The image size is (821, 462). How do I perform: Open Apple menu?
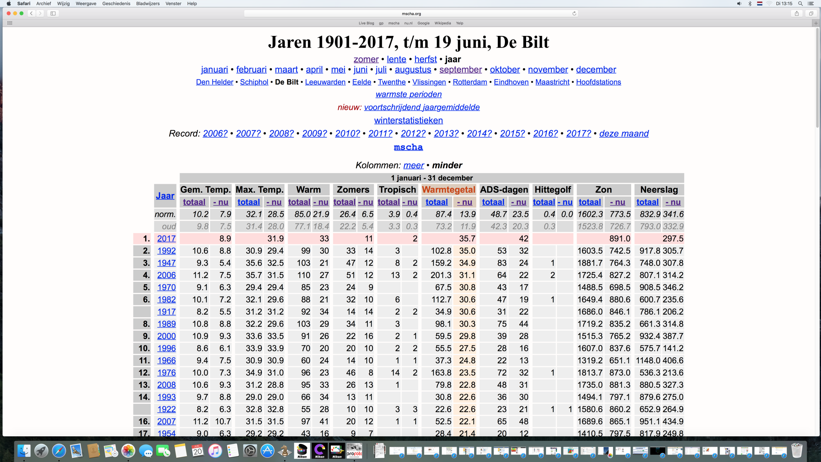(9, 3)
